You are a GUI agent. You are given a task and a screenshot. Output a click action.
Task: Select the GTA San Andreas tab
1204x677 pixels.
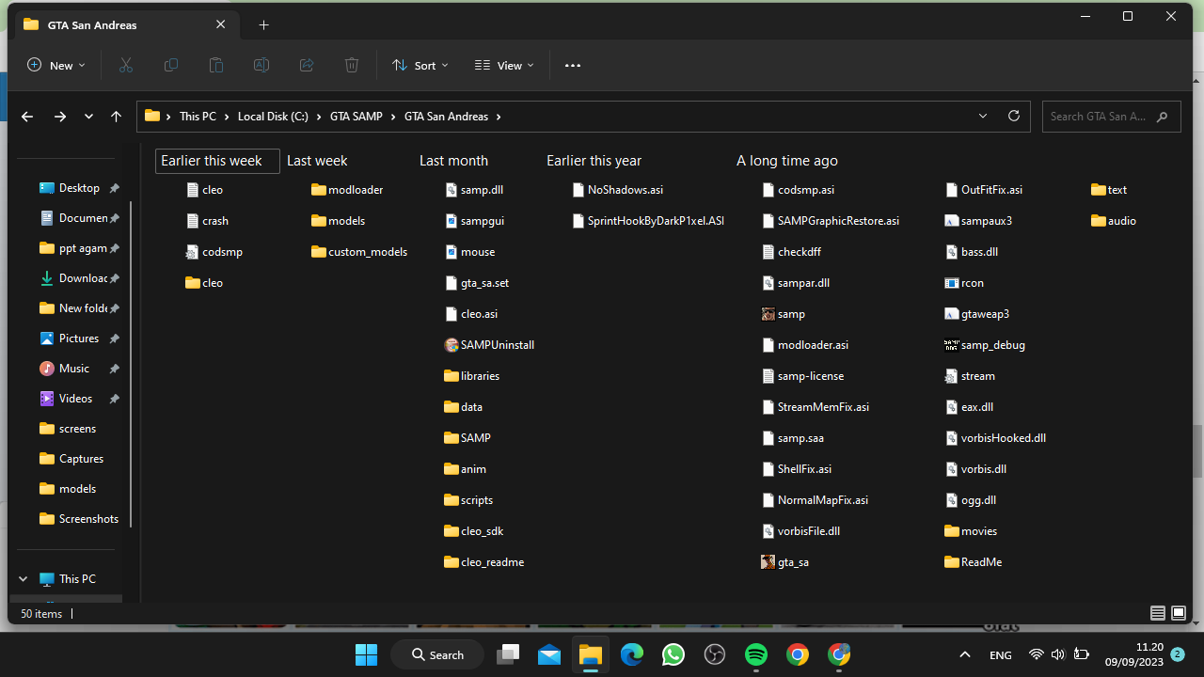124,25
